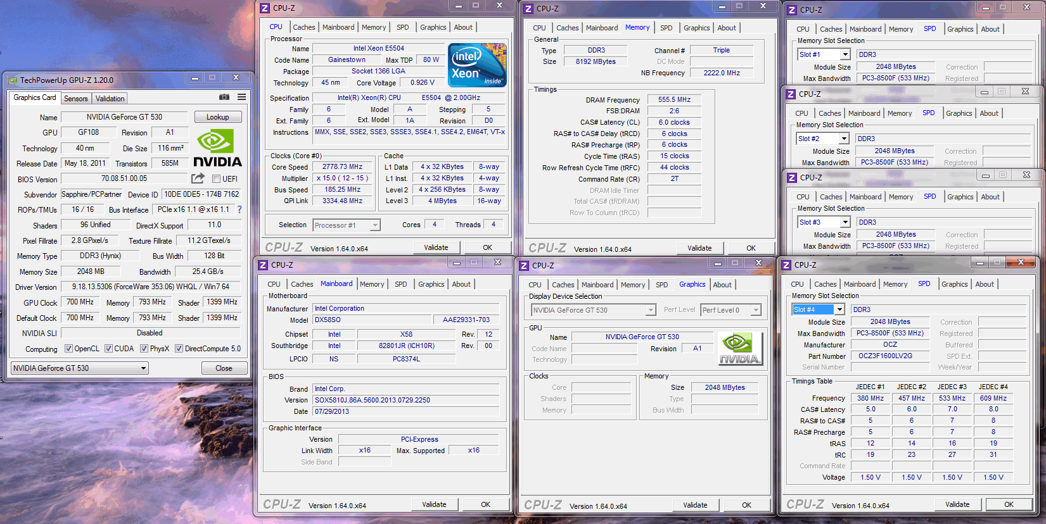
Task: Click OK in the Graphics tab window
Action: 747,505
